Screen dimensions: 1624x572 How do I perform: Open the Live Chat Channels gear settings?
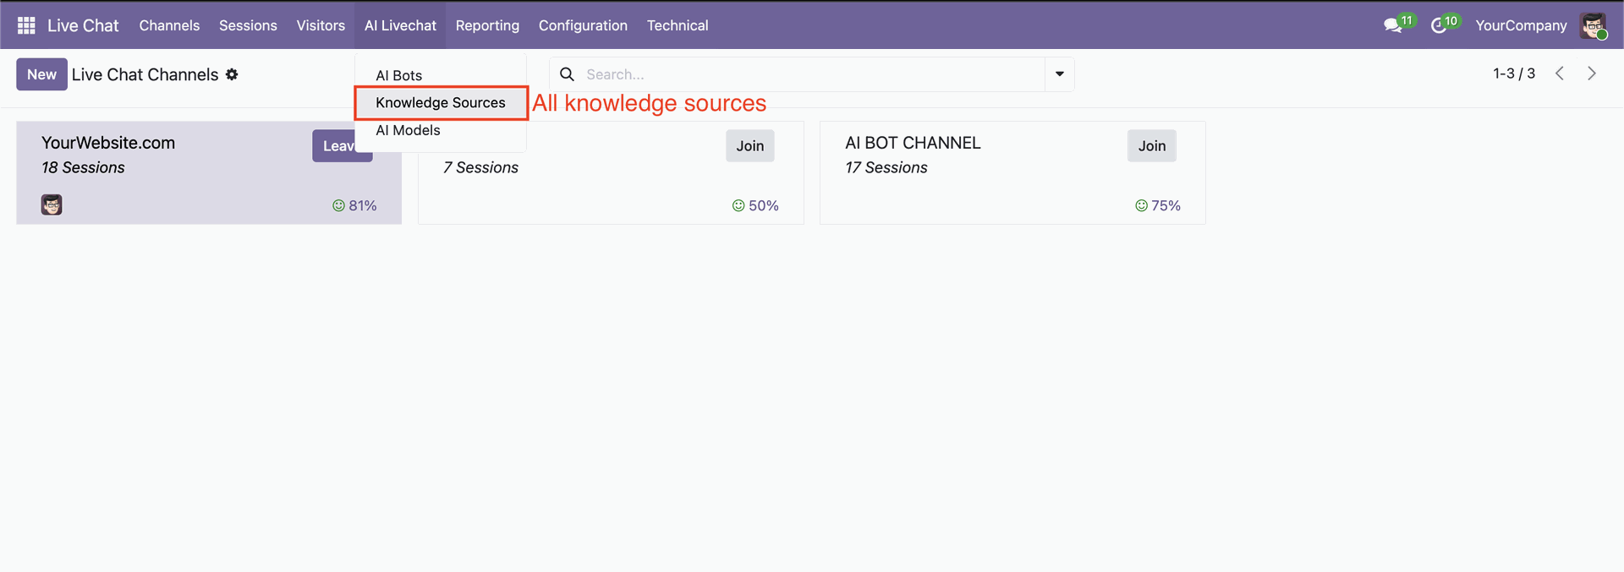[x=232, y=74]
